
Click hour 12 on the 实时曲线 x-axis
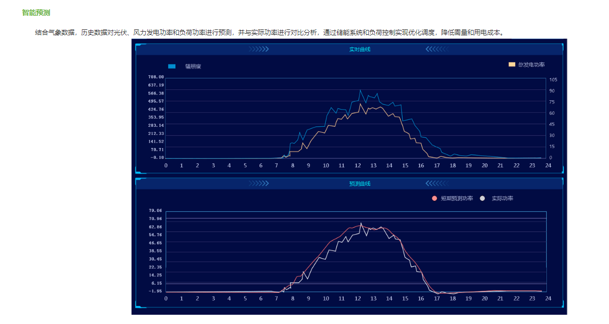[357, 166]
